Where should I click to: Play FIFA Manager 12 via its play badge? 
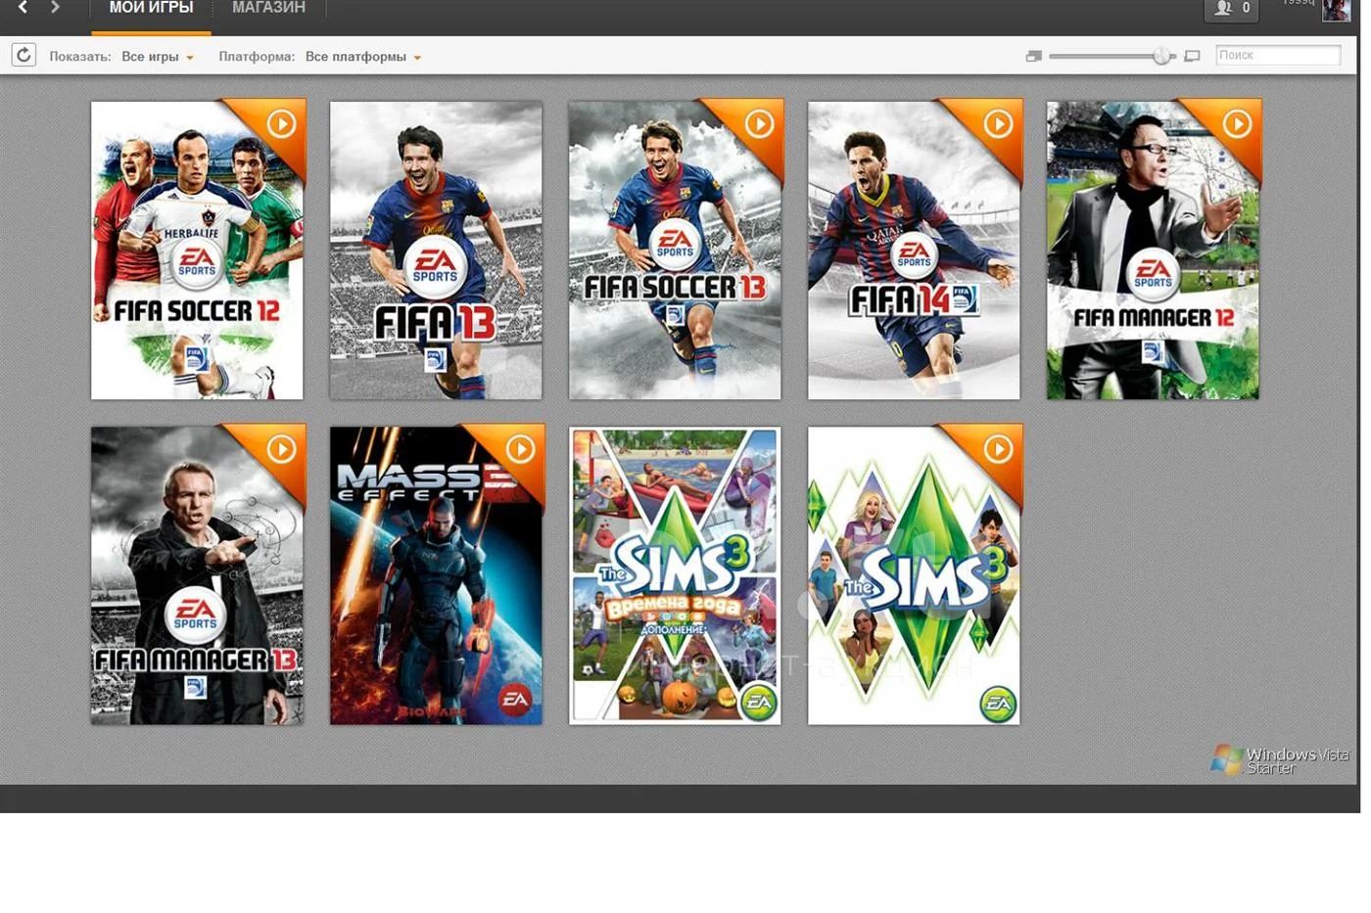click(1238, 124)
